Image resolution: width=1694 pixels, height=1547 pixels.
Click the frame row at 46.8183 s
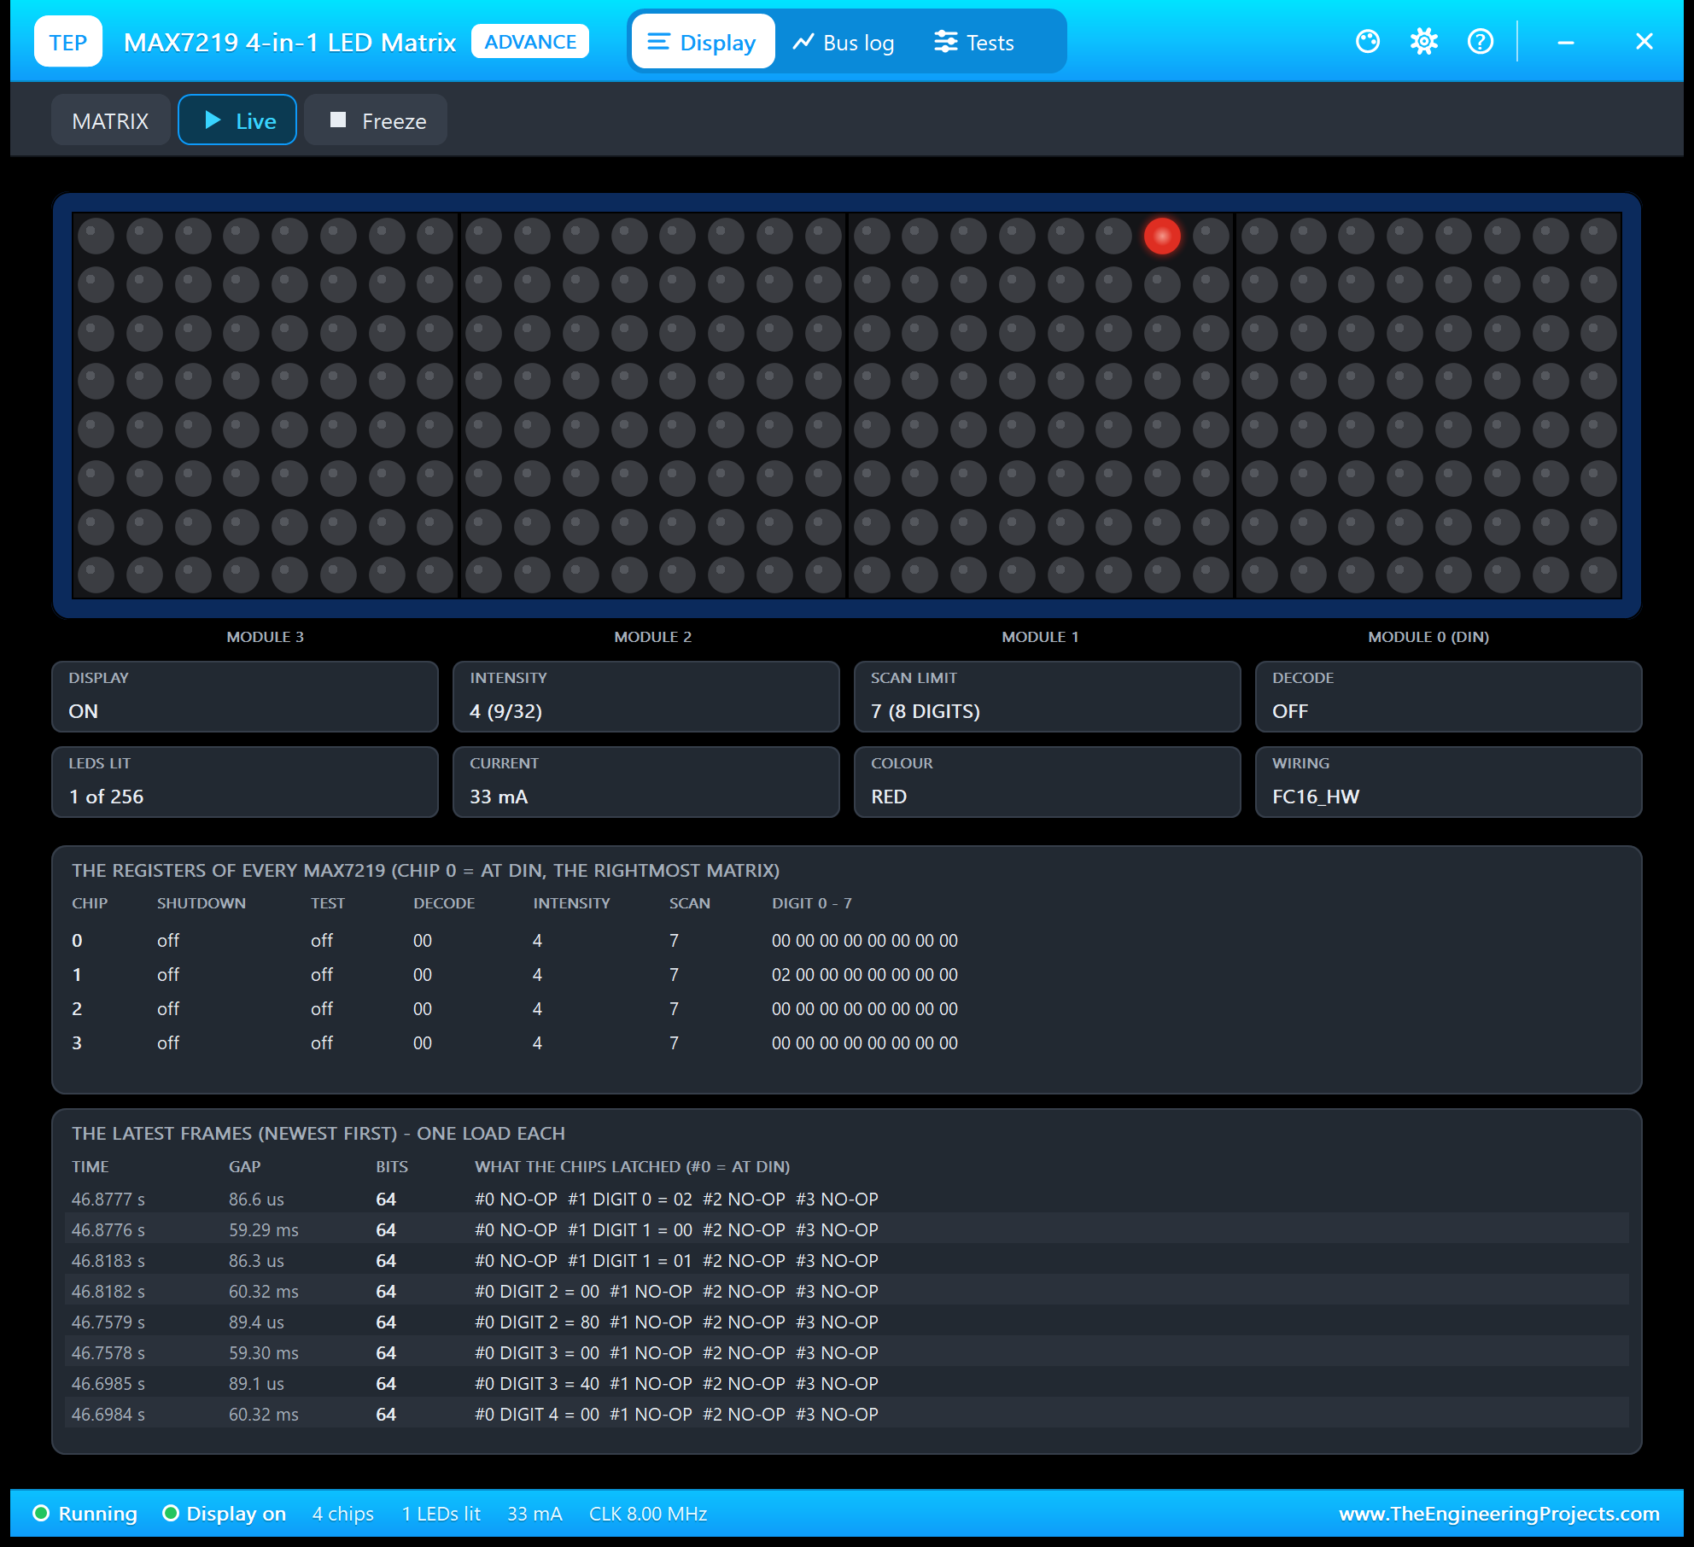click(847, 1260)
